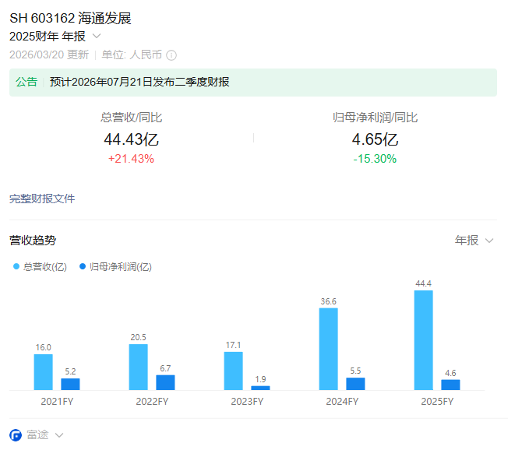Image resolution: width=508 pixels, height=450 pixels.
Task: Click the 2021FY axis label
Action: click(x=57, y=402)
